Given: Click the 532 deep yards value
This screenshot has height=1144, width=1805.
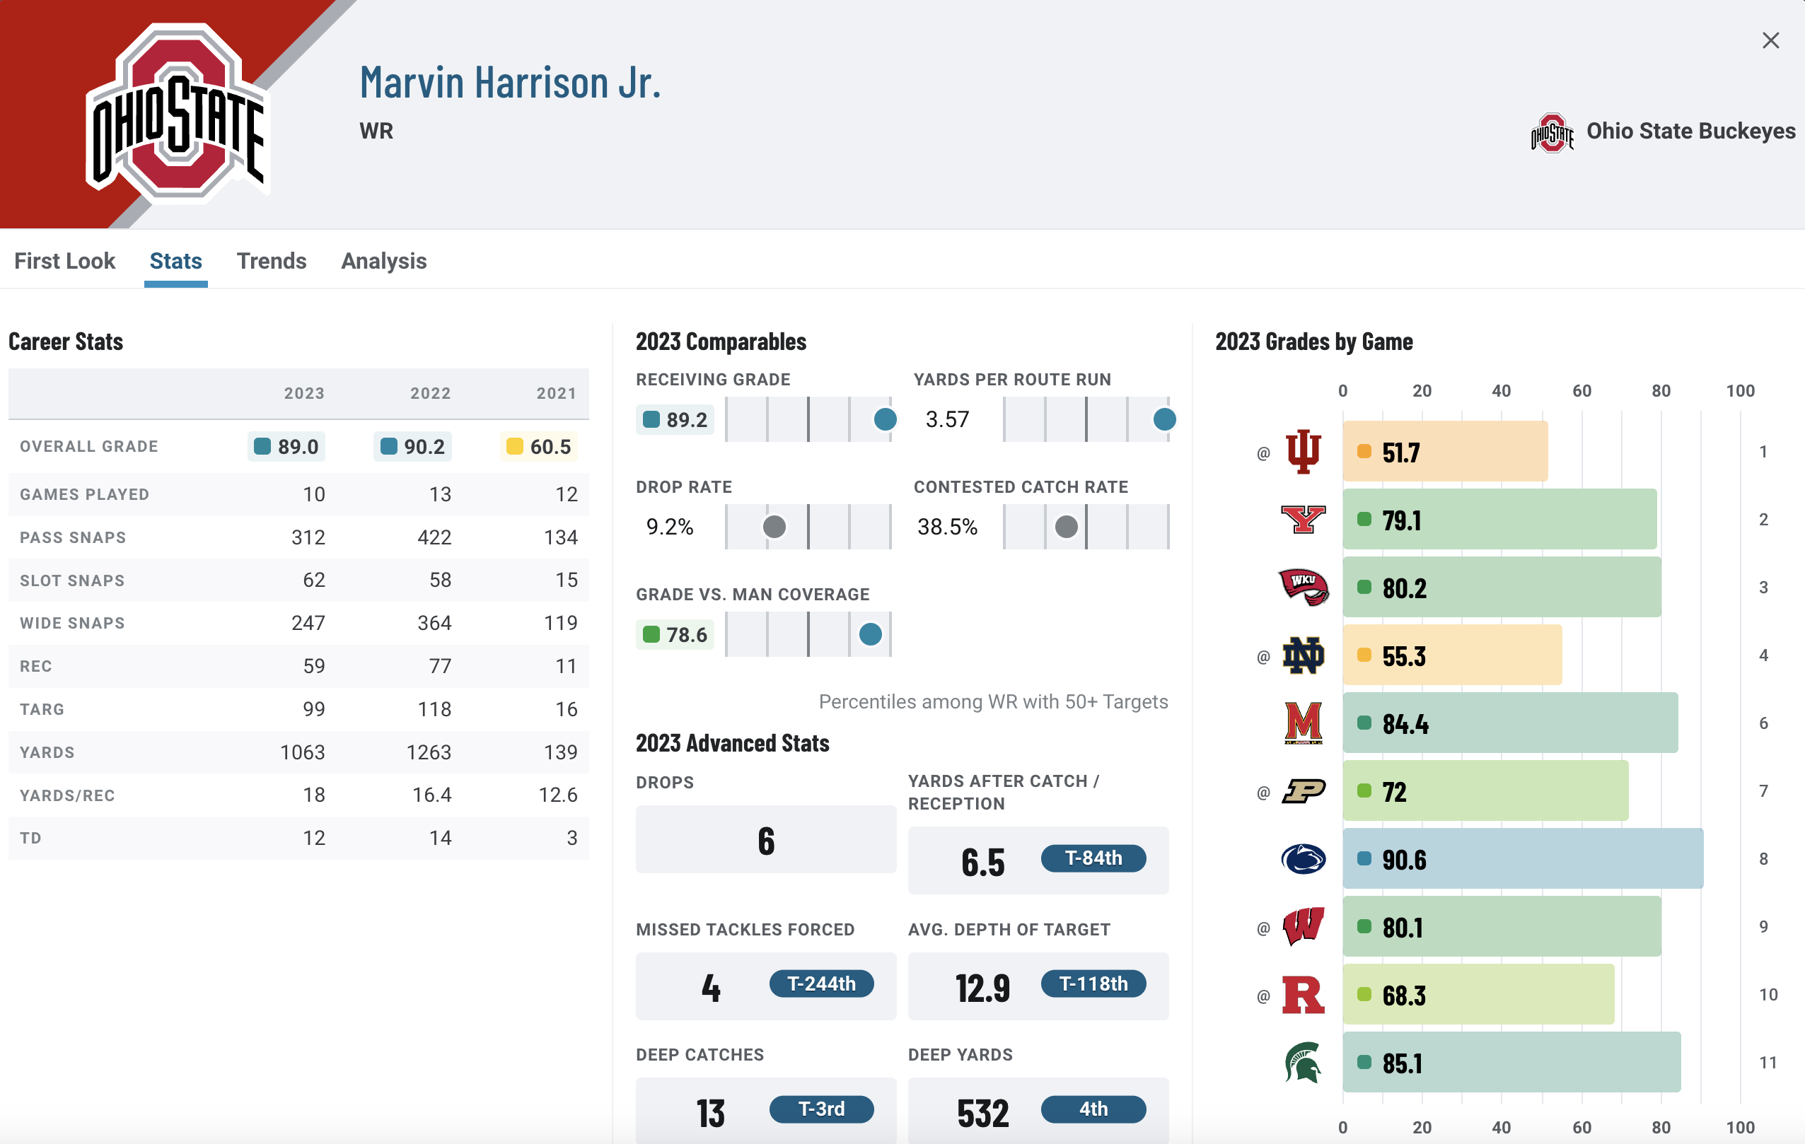Looking at the screenshot, I should click(982, 1114).
